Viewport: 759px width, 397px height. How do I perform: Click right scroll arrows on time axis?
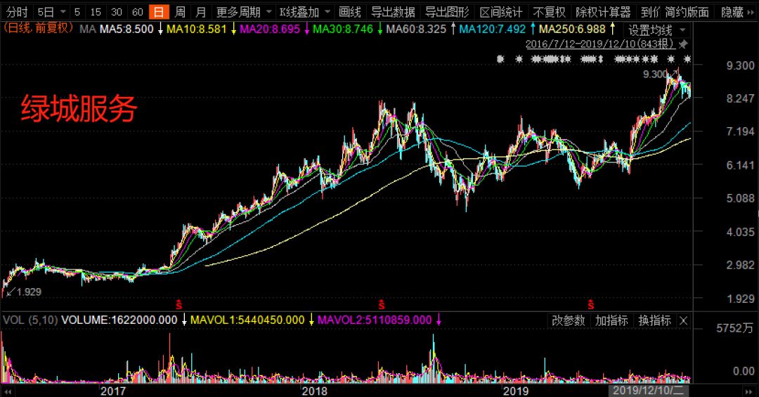(748, 391)
